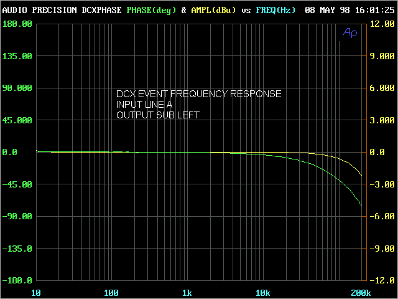This screenshot has height=299, width=398.
Task: Click the 180.00 phase axis maximum label
Action: [x=17, y=24]
